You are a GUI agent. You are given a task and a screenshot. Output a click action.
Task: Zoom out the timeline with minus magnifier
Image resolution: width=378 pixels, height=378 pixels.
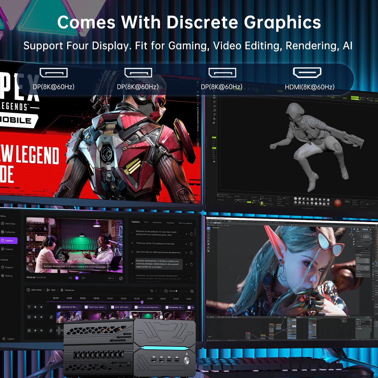[166, 291]
